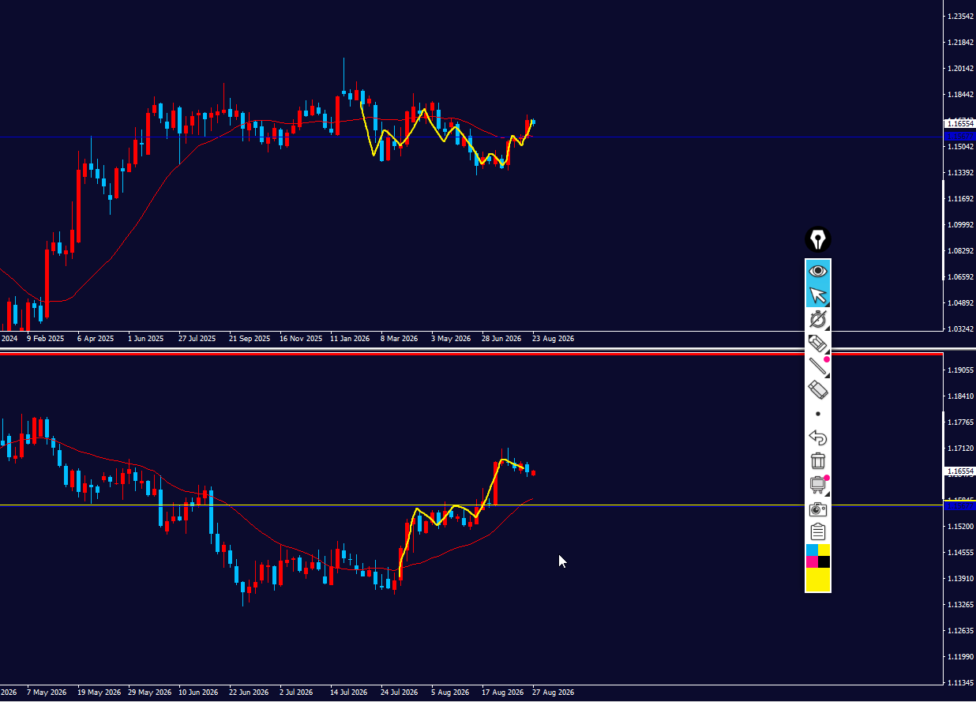The height and width of the screenshot is (702, 976).
Task: Click the '21 Sep 2025' date label
Action: click(249, 339)
